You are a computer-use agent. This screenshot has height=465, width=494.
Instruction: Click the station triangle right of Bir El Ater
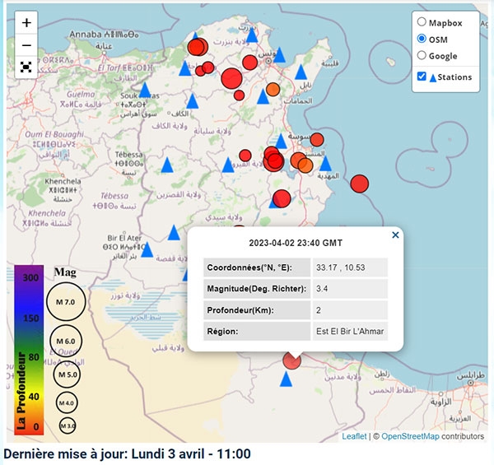tap(147, 250)
